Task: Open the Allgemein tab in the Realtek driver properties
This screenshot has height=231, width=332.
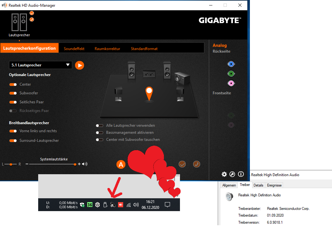Action: pyautogui.click(x=229, y=185)
